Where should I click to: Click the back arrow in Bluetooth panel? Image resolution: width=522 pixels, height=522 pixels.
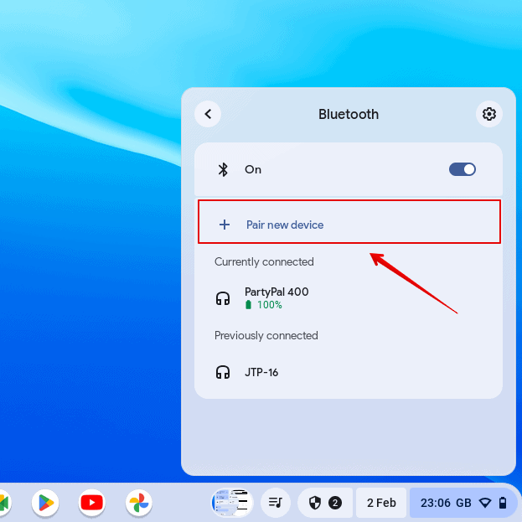[x=208, y=114]
